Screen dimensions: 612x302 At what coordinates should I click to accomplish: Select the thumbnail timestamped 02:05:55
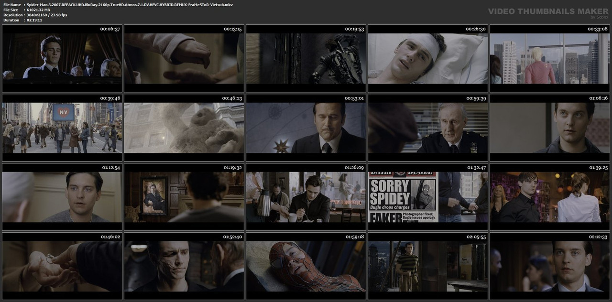pyautogui.click(x=428, y=266)
